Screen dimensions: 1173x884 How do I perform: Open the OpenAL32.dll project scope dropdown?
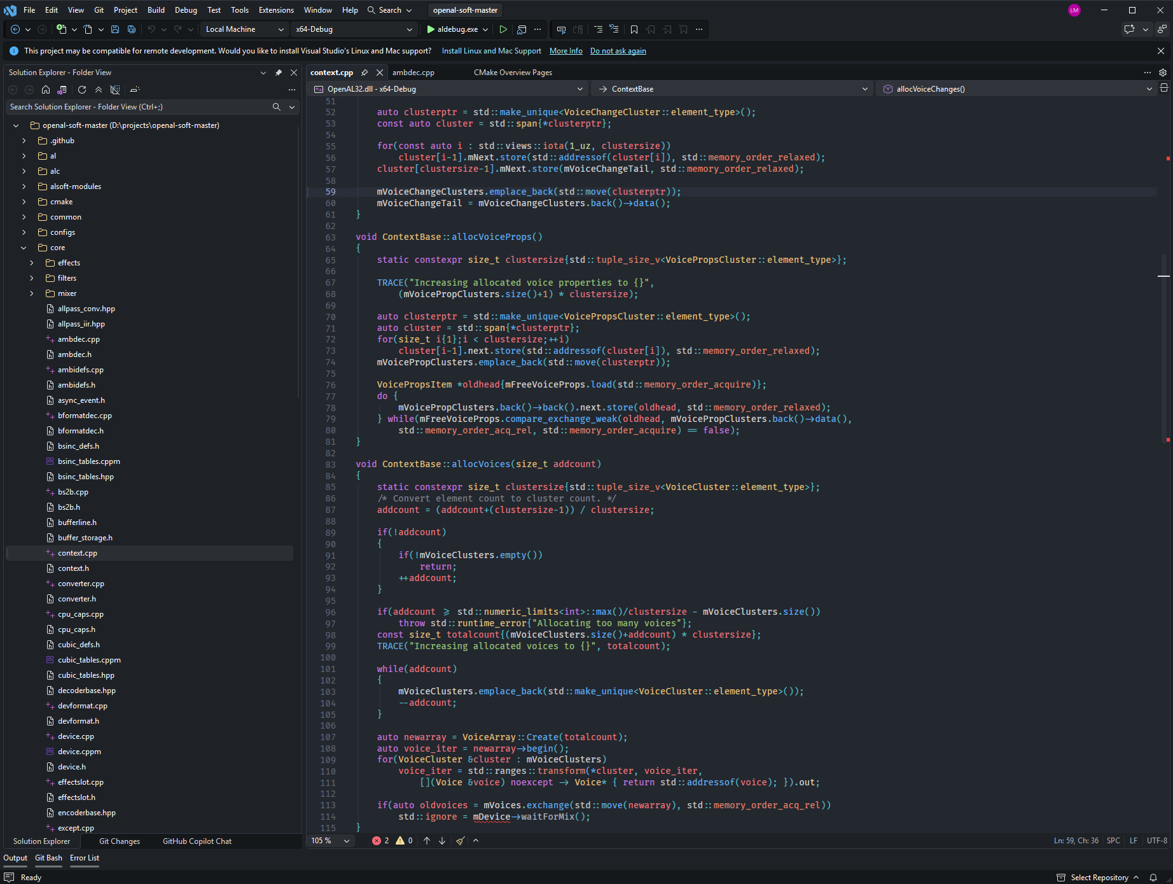(448, 89)
